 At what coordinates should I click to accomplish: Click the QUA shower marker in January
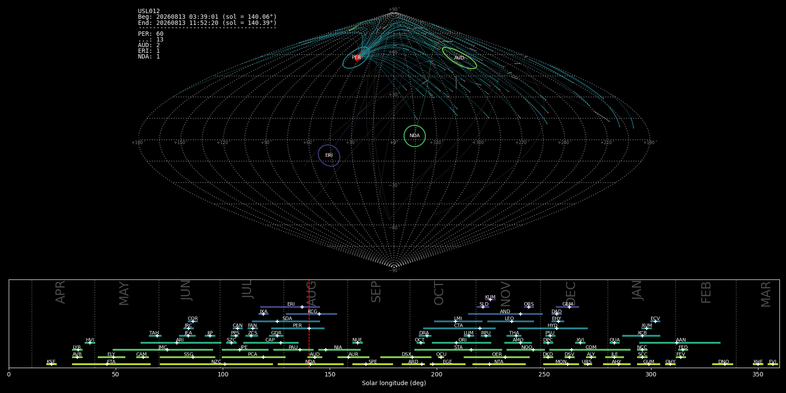[614, 343]
